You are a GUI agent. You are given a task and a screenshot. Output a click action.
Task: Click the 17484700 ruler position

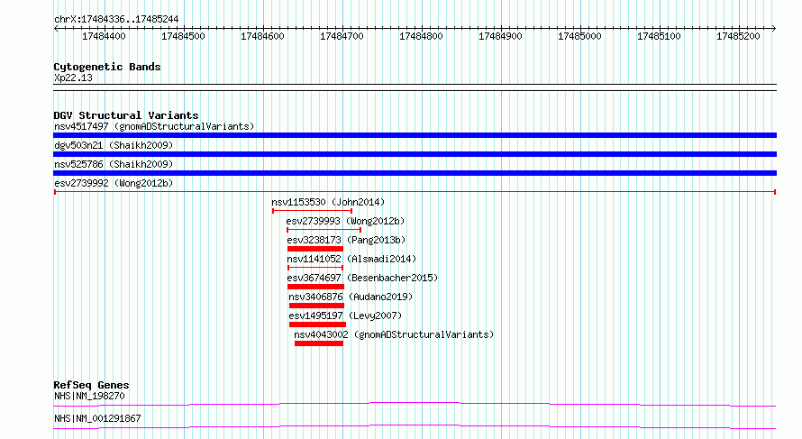(342, 36)
